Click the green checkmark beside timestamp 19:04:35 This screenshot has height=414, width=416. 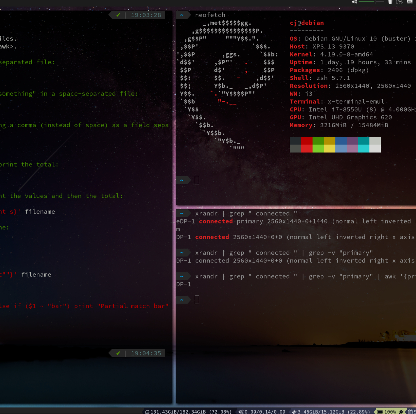pyautogui.click(x=118, y=353)
